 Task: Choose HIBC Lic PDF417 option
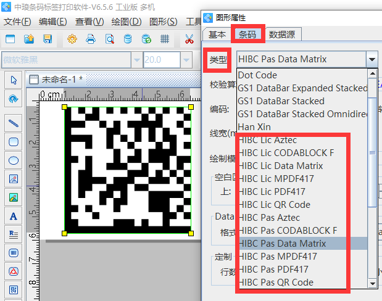(302, 192)
